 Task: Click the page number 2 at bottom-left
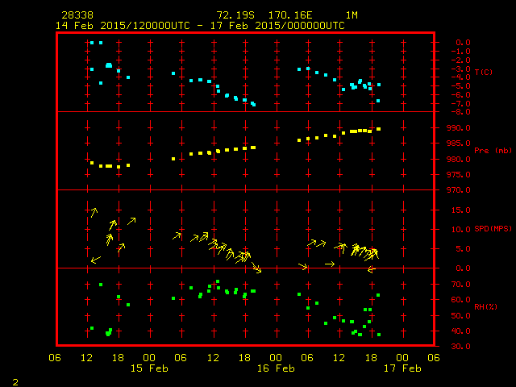pos(15,380)
